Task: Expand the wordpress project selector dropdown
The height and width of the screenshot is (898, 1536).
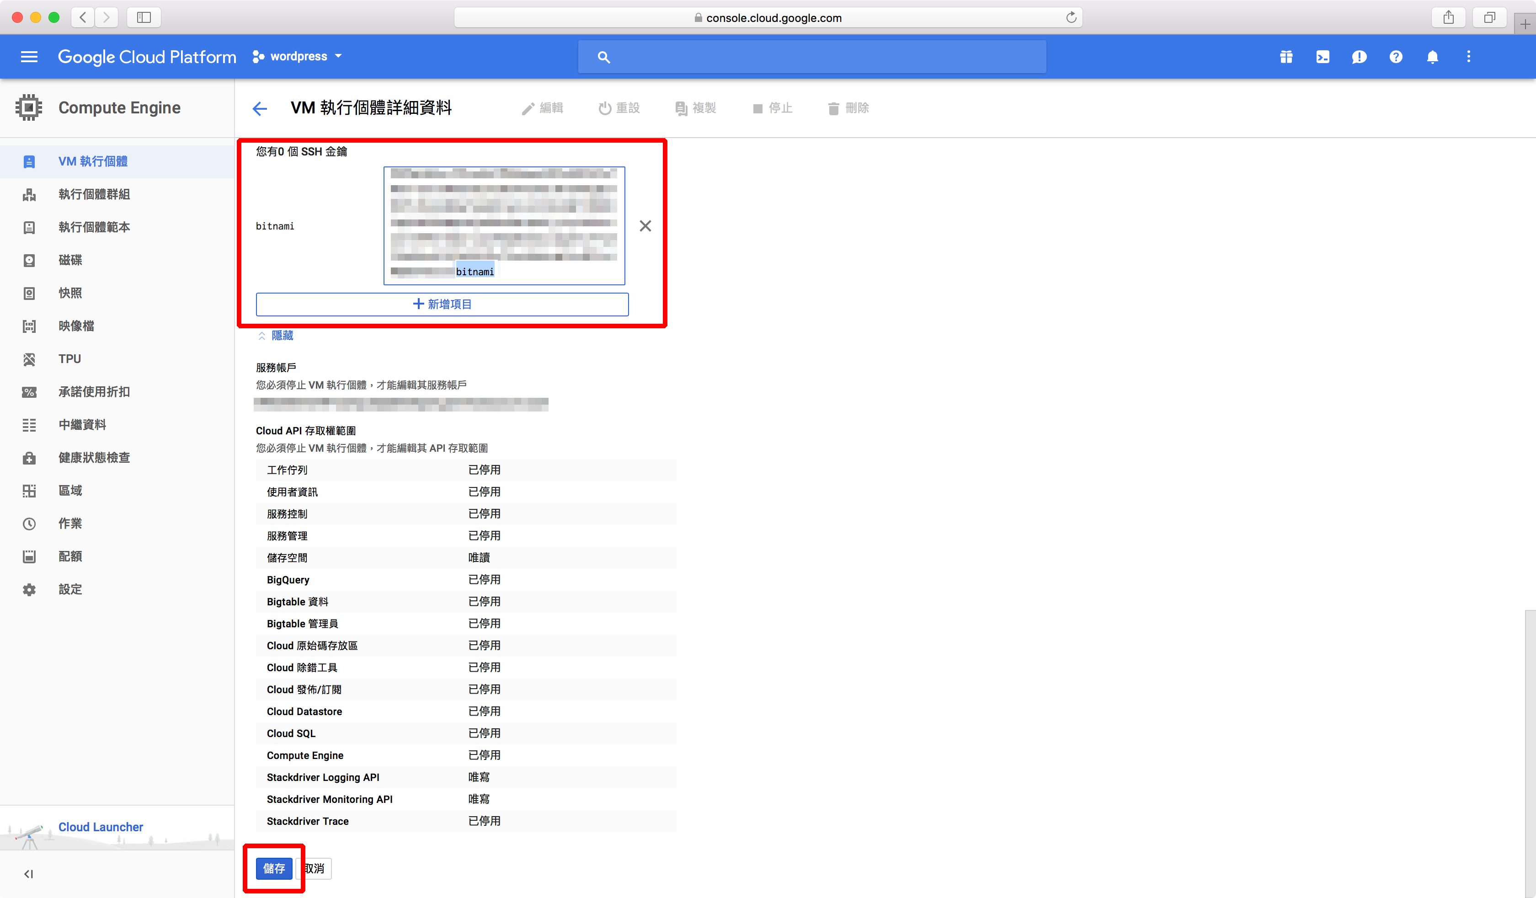Action: 298,57
